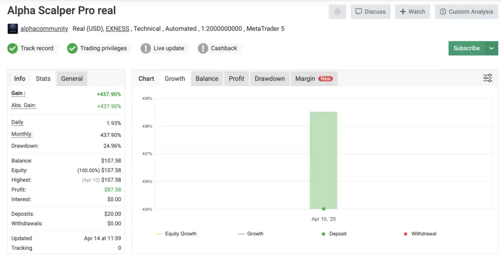
Task: Click the notification bell icon
Action: tap(337, 12)
